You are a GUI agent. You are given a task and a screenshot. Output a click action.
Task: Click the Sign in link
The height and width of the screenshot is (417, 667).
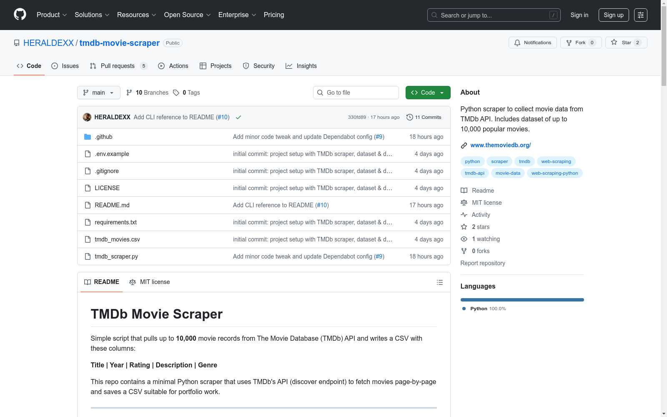coord(579,15)
